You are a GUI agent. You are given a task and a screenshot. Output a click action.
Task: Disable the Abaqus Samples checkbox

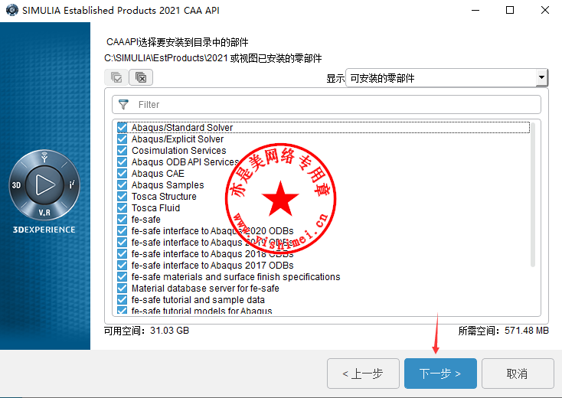click(x=123, y=185)
